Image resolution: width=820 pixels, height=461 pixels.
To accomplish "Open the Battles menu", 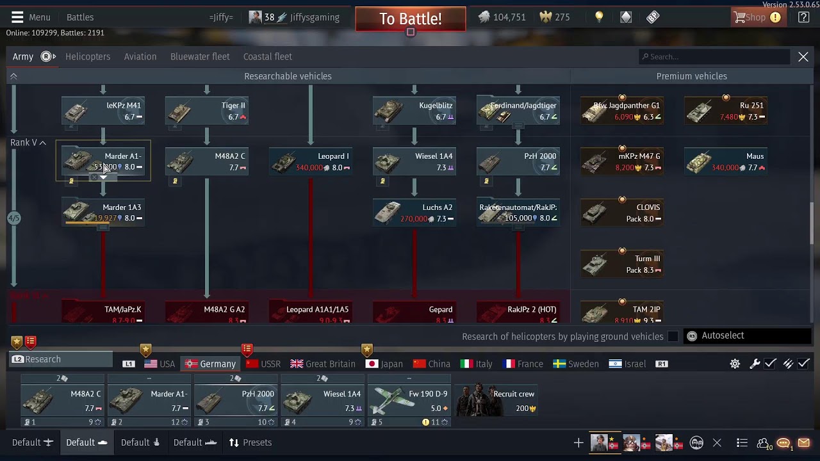I will 80,17.
